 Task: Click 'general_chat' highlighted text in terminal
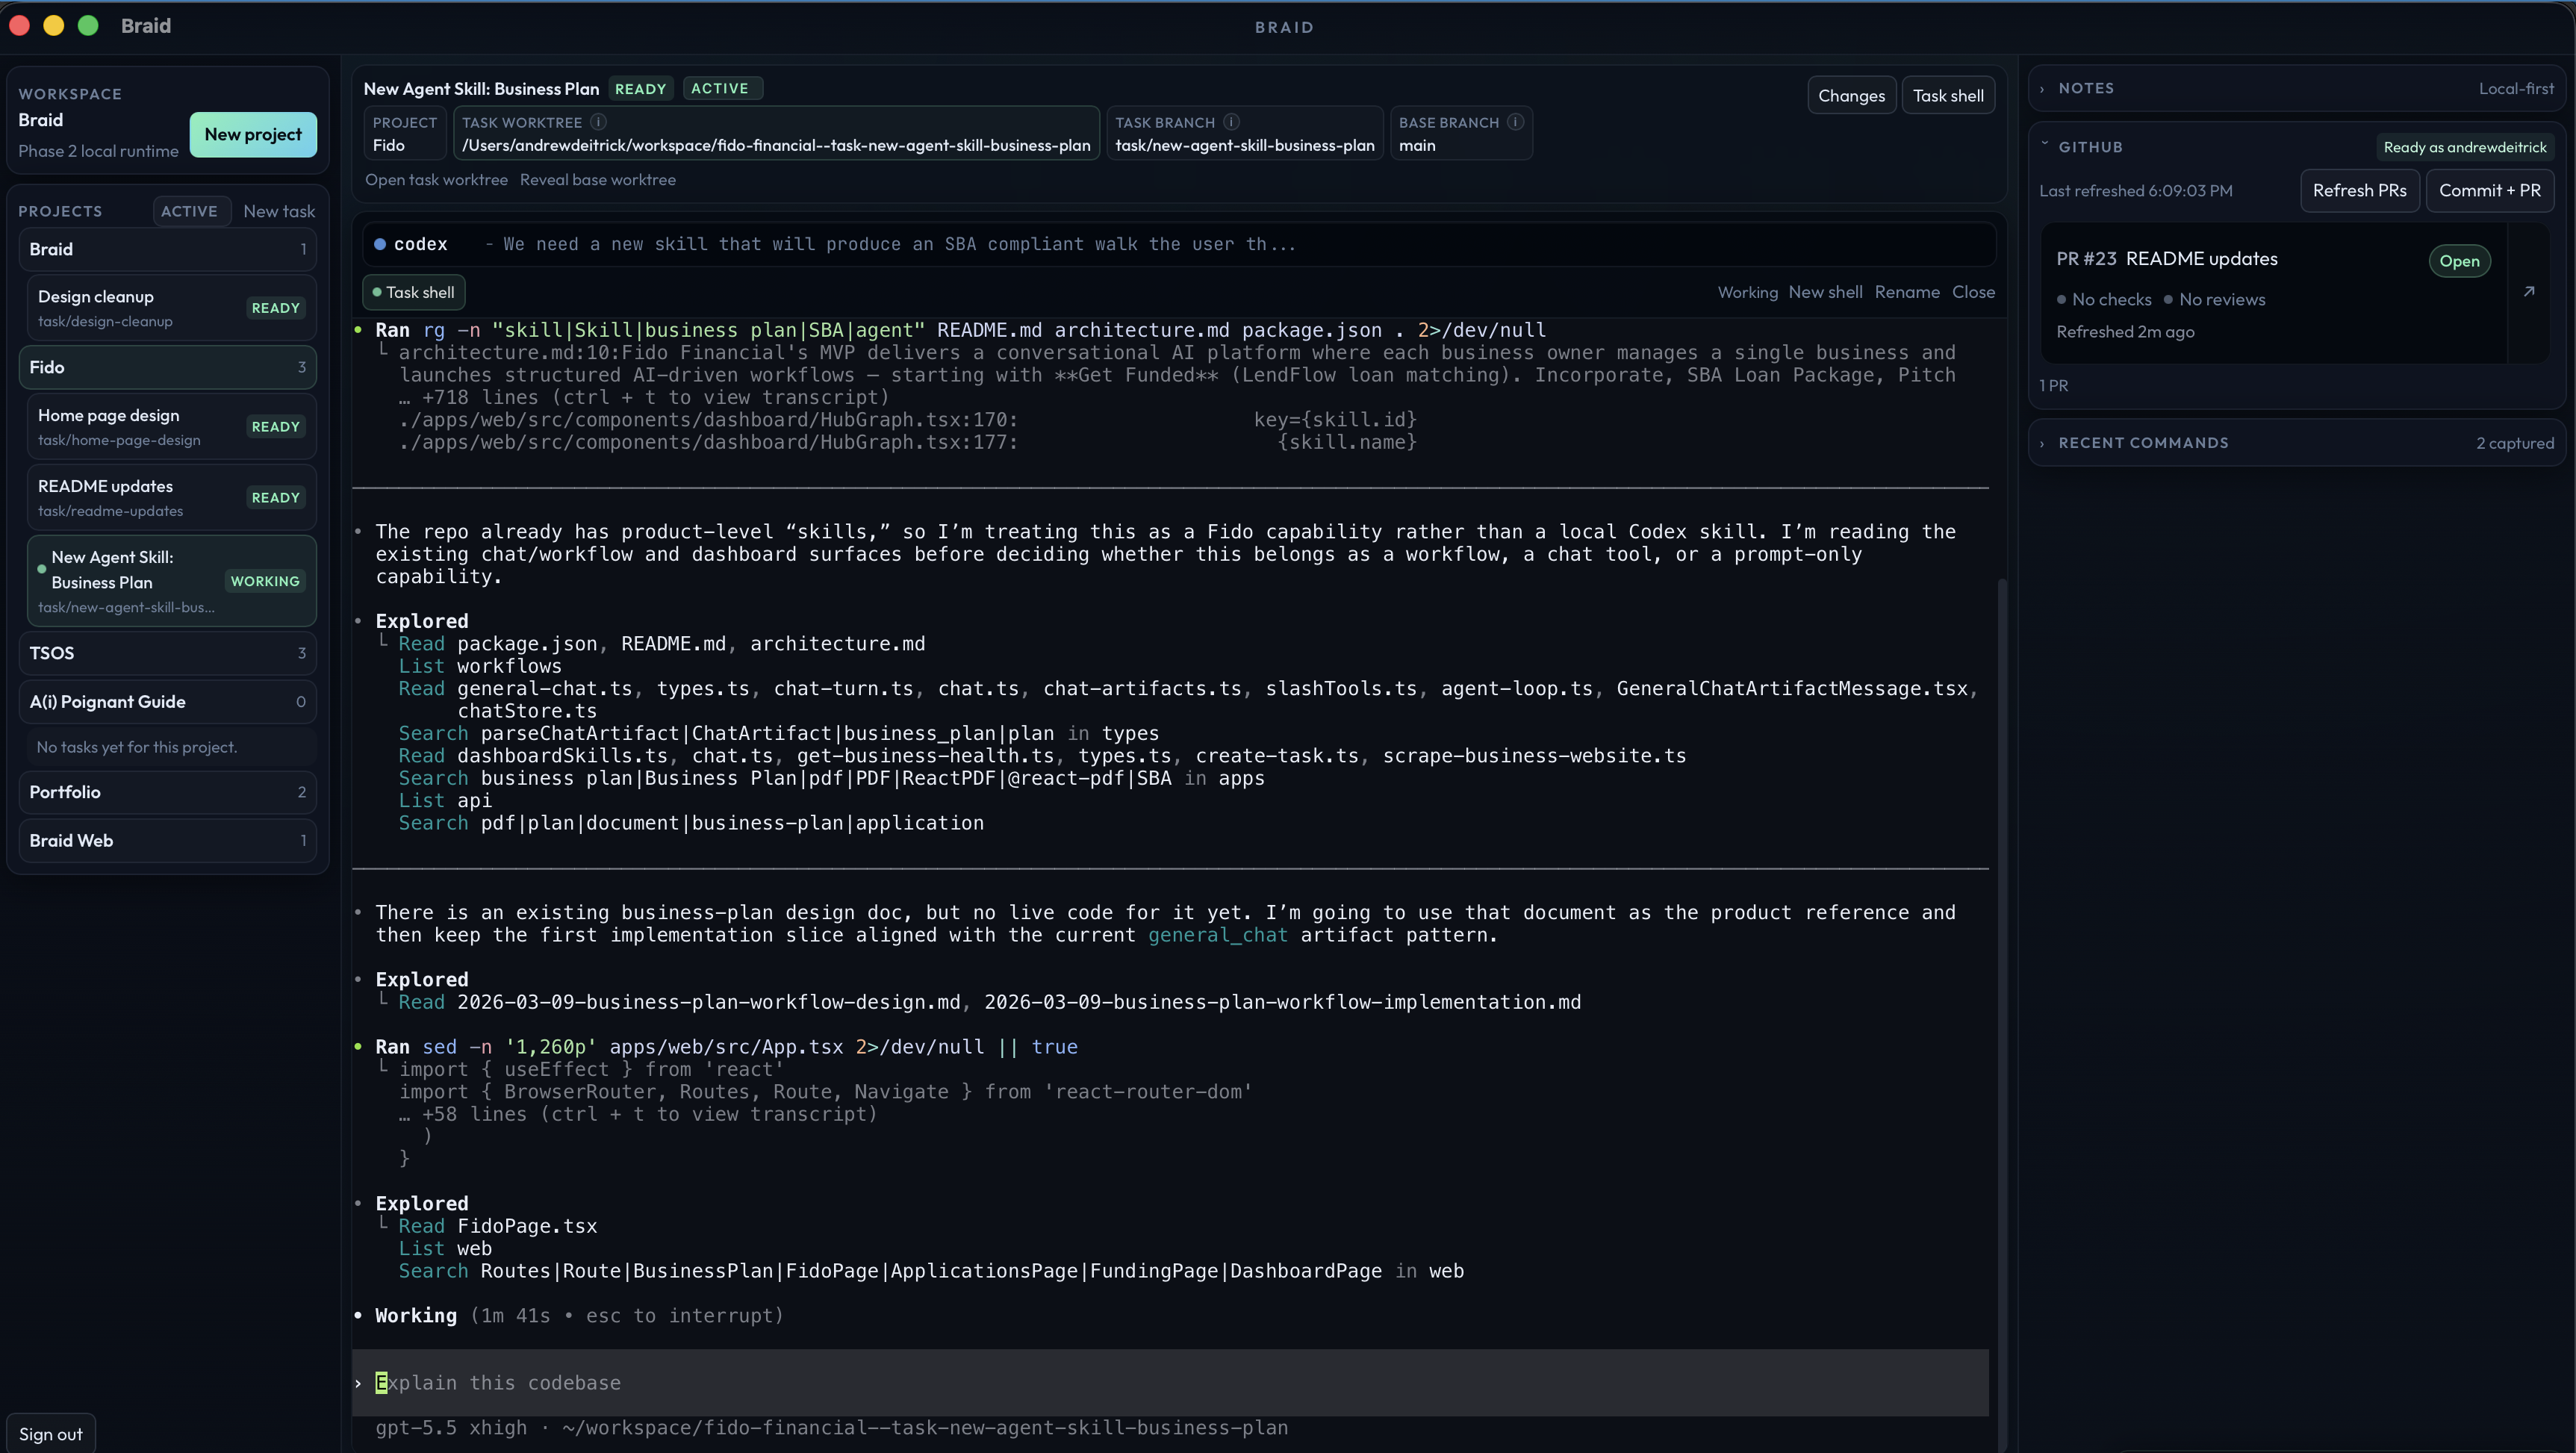click(x=1217, y=936)
